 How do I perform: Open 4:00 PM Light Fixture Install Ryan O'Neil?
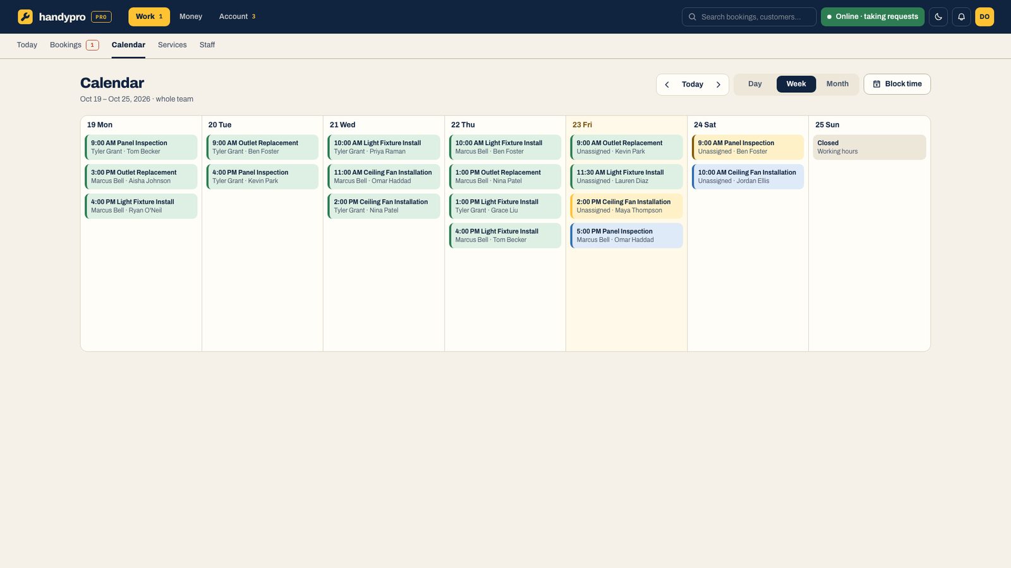tap(141, 206)
